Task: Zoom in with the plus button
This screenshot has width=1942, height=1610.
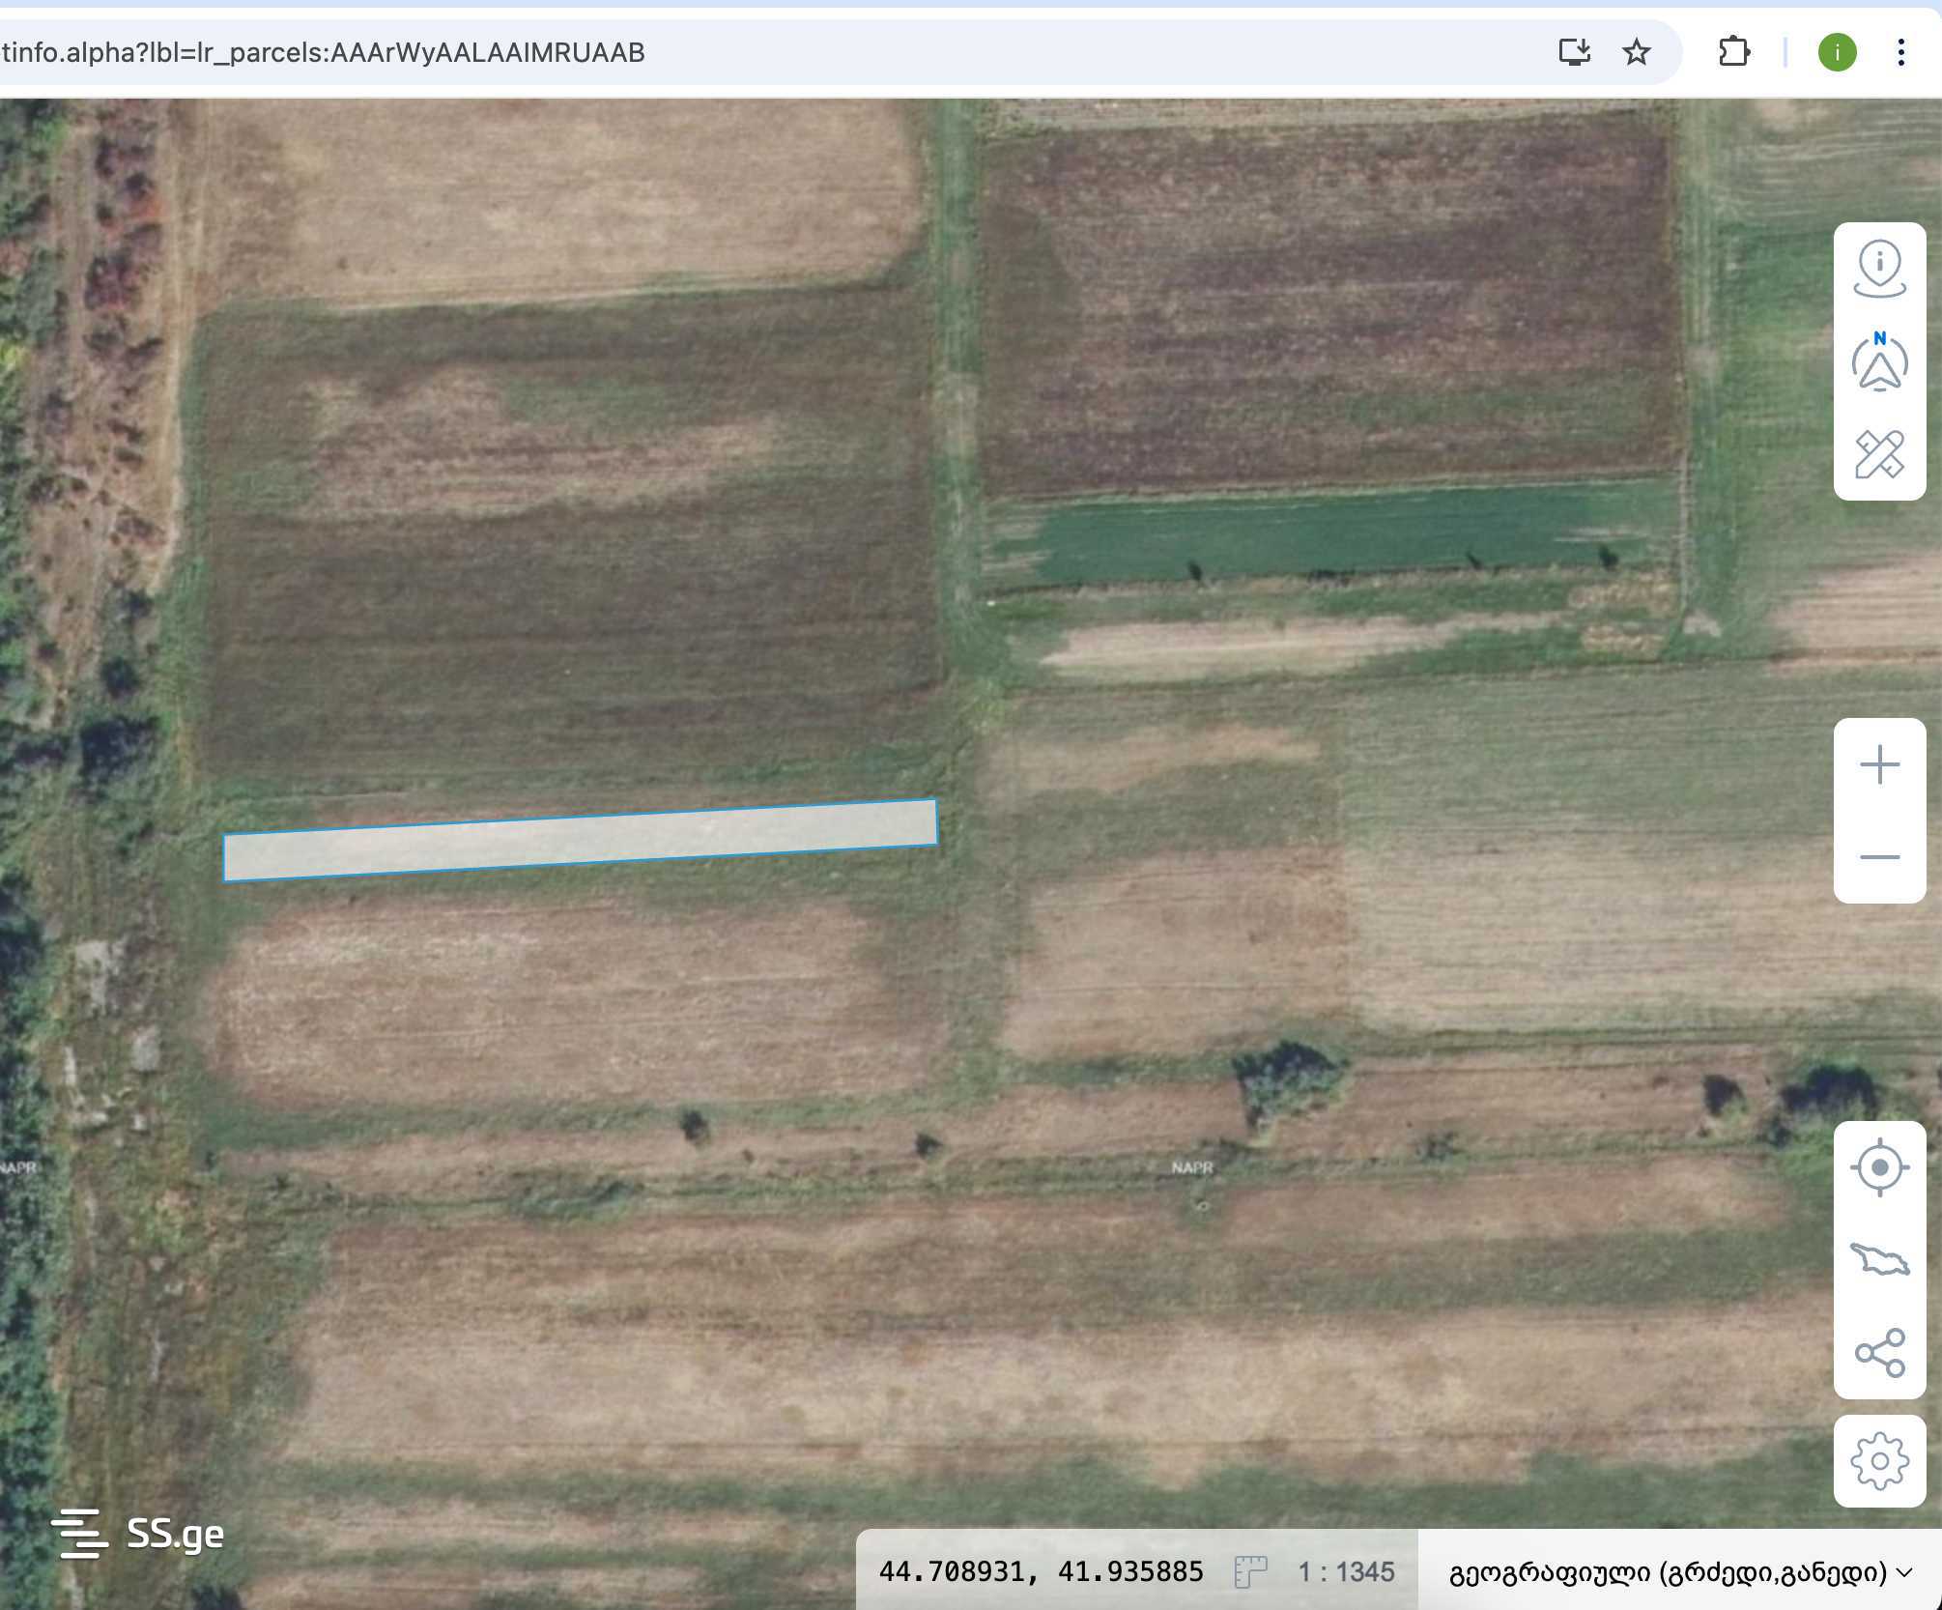Action: point(1879,765)
